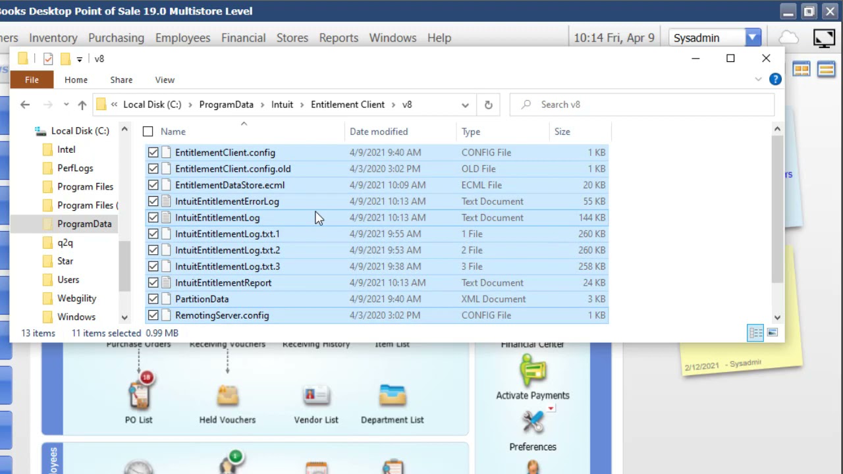Open the Employees menu
Image resolution: width=843 pixels, height=474 pixels.
point(182,38)
